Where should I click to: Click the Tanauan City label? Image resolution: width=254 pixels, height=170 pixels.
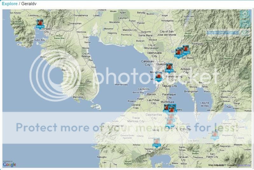[x=183, y=158]
